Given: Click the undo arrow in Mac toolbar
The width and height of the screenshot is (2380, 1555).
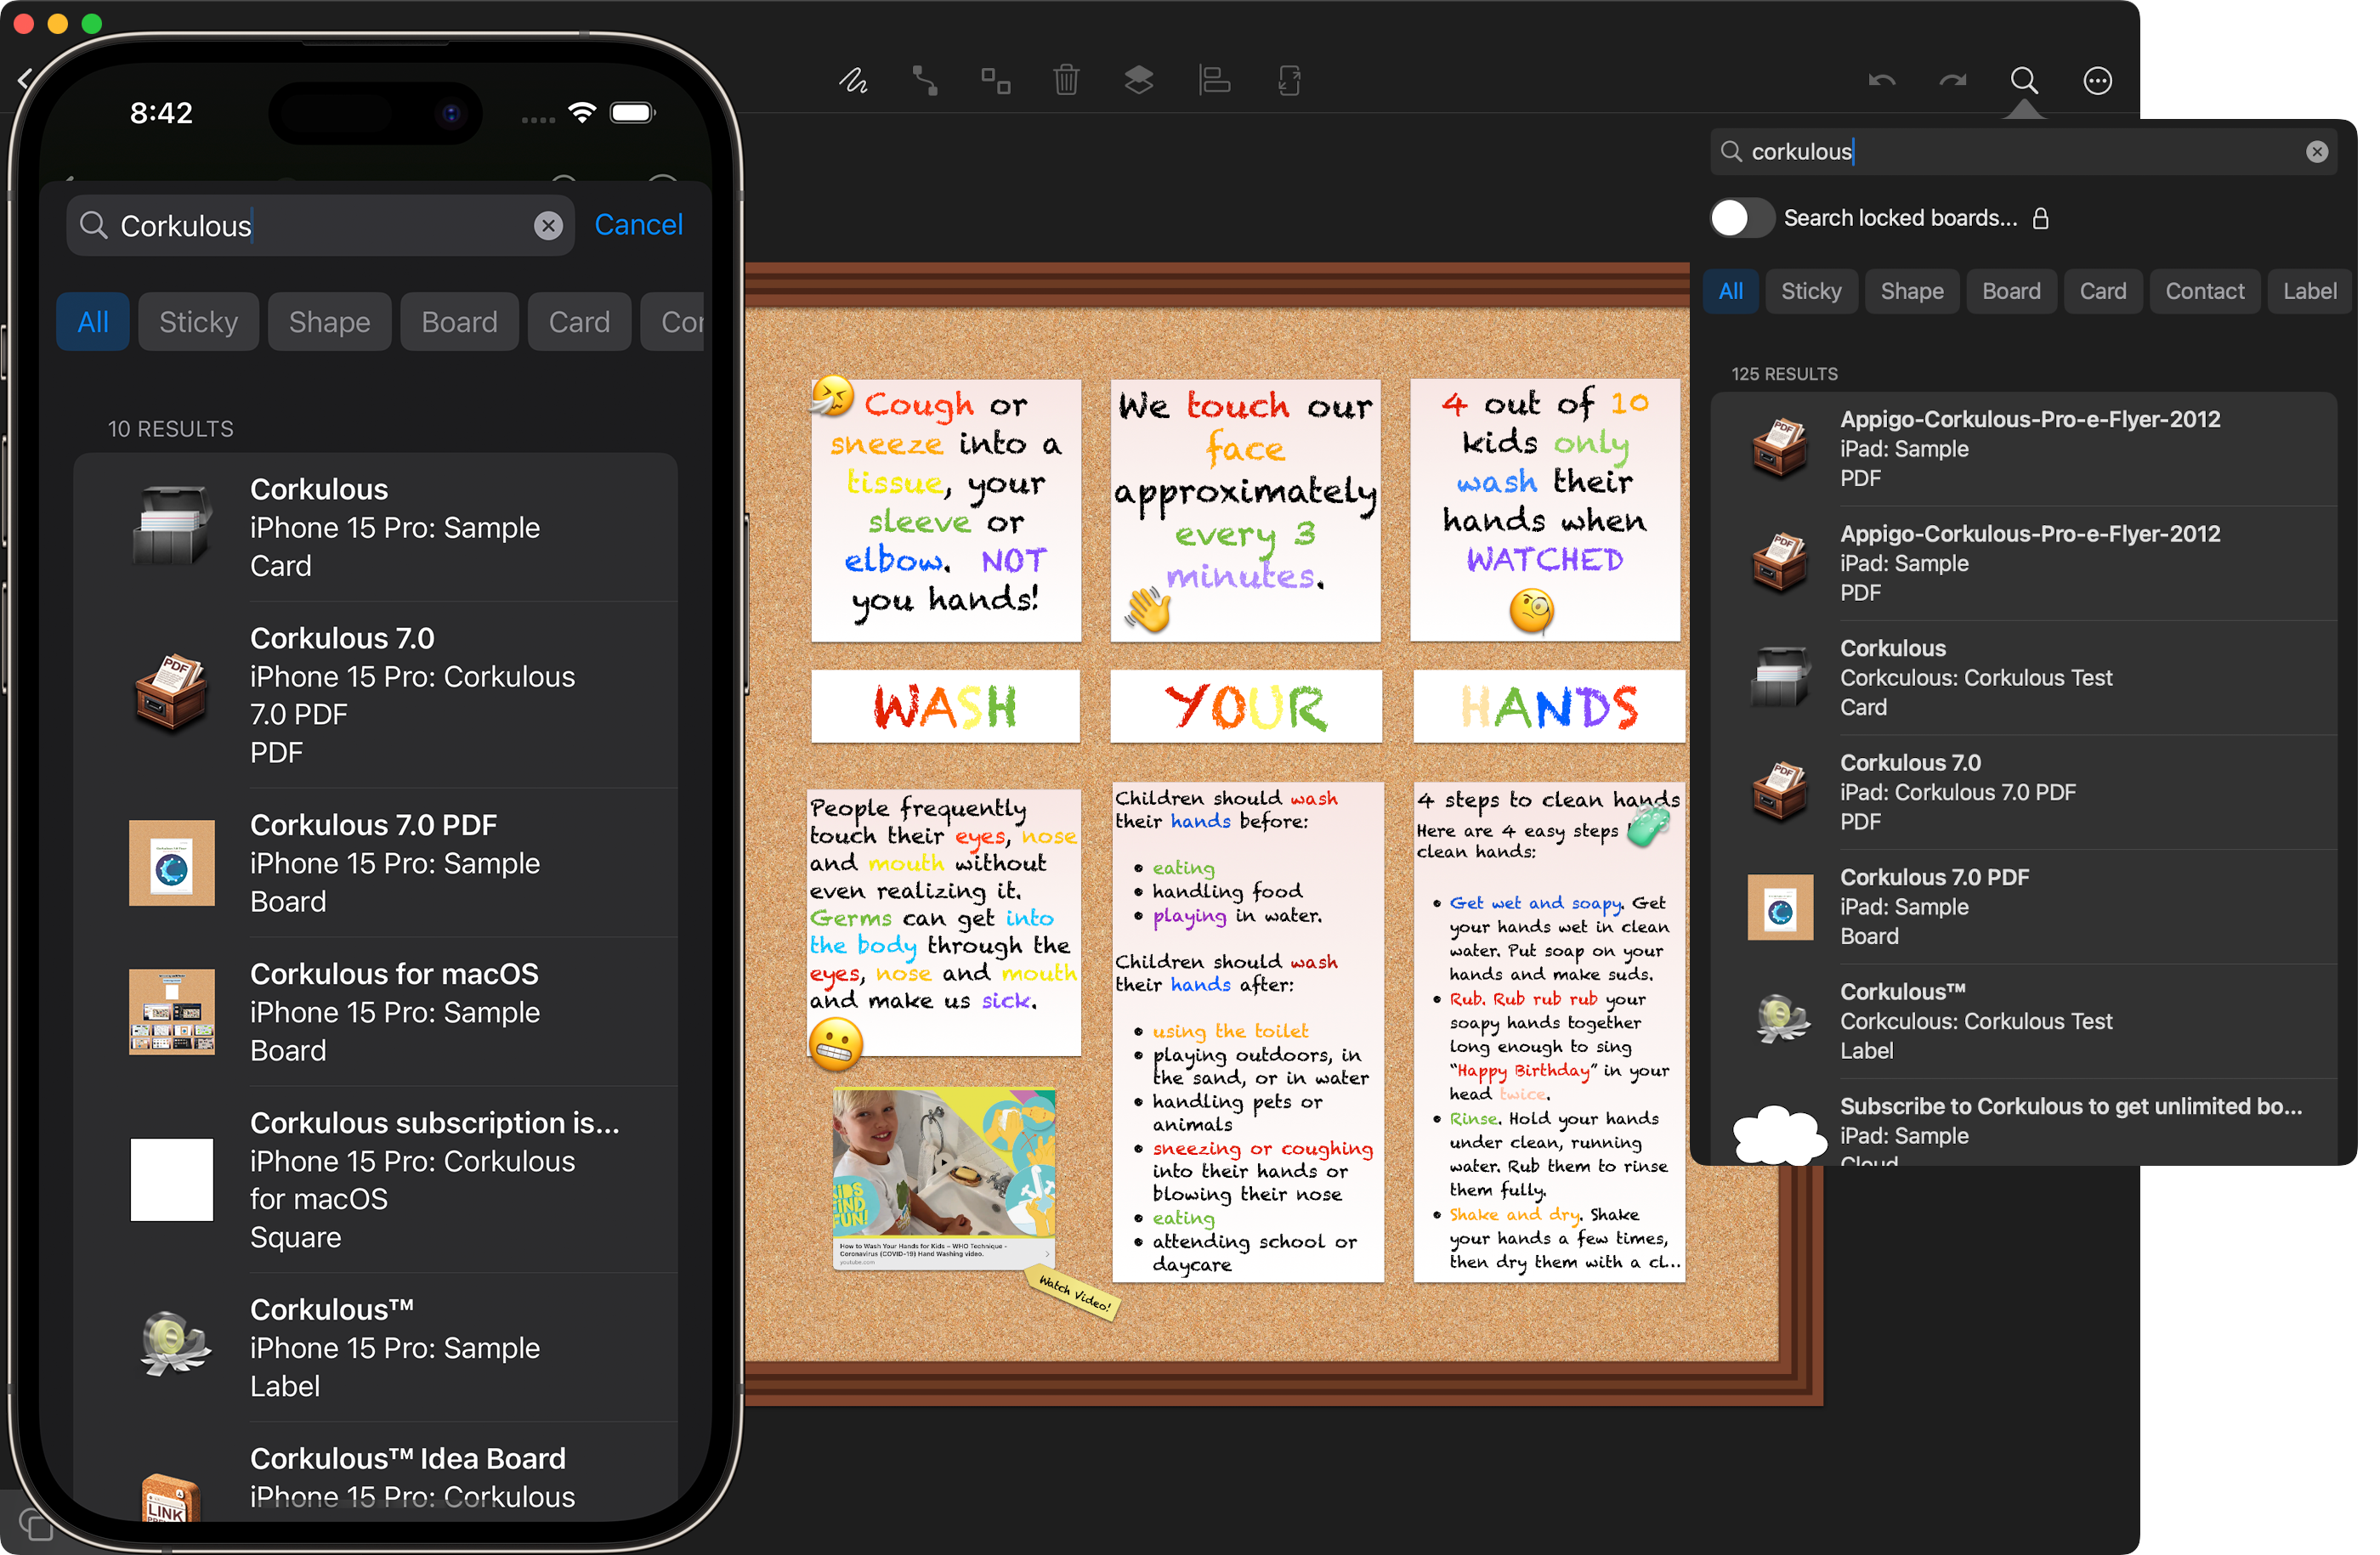Looking at the screenshot, I should click(x=1881, y=80).
